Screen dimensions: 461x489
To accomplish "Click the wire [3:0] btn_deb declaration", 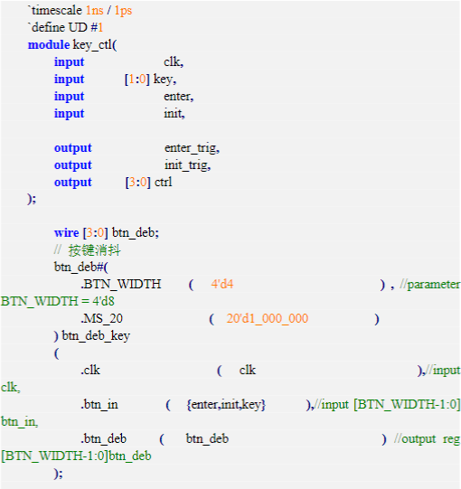I will 107,233.
